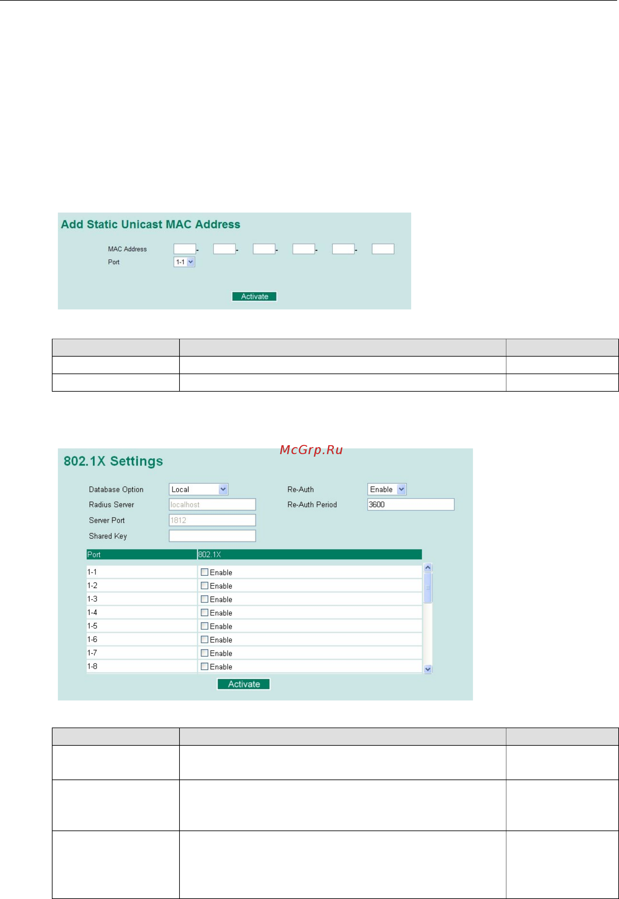Click Activate in Add Static Unicast MAC Address
The height and width of the screenshot is (899, 619).
254,297
